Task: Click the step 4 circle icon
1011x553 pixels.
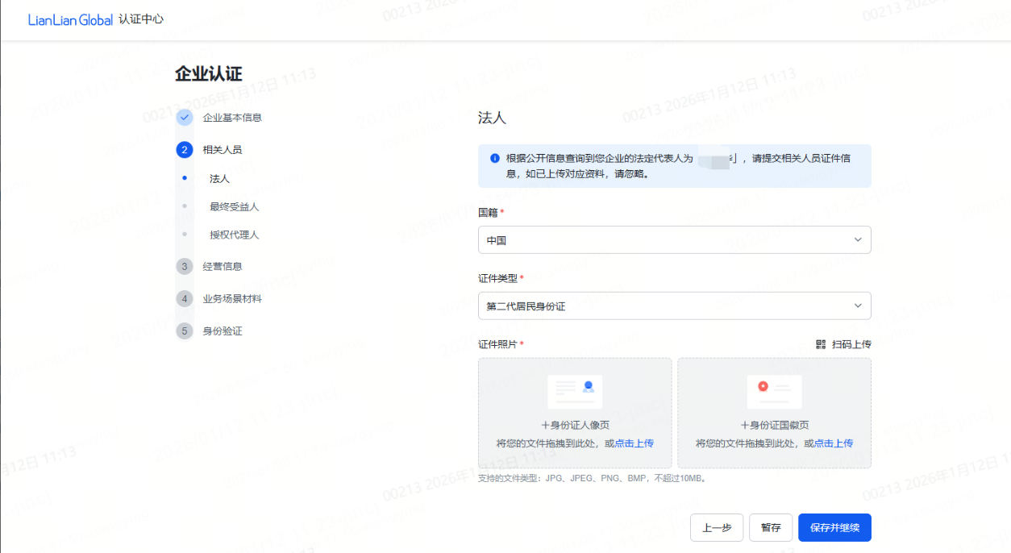Action: [185, 299]
